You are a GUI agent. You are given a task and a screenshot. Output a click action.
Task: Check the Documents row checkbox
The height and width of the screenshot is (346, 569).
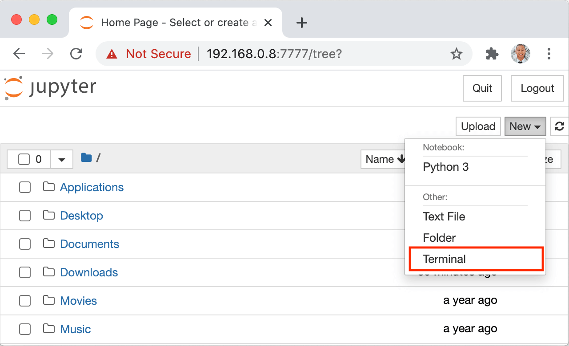coord(25,244)
